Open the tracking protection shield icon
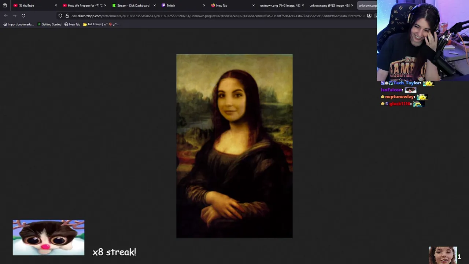 click(x=60, y=16)
